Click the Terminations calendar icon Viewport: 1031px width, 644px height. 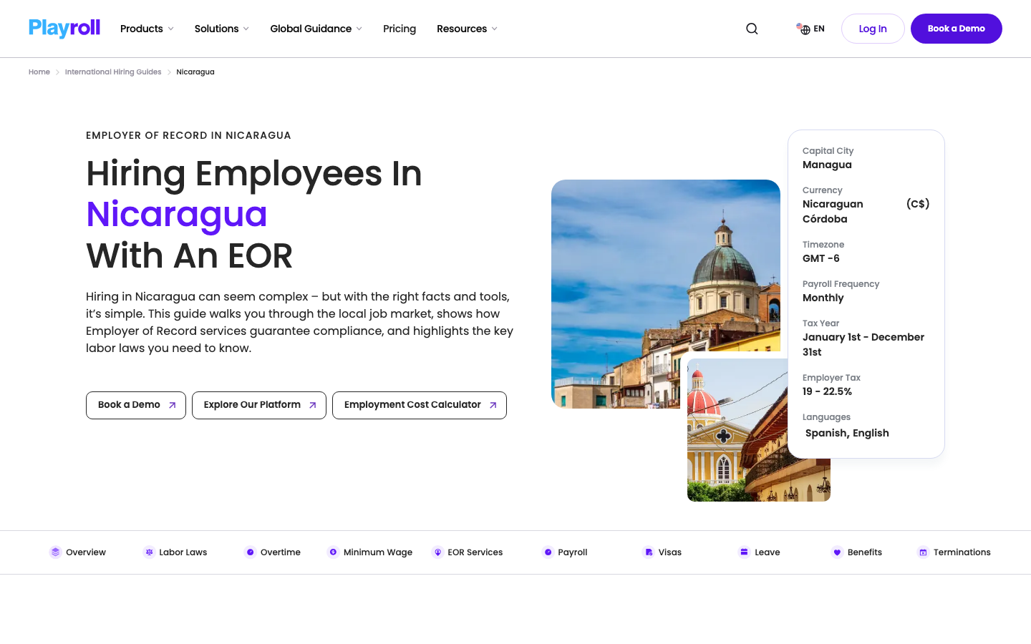click(x=923, y=552)
